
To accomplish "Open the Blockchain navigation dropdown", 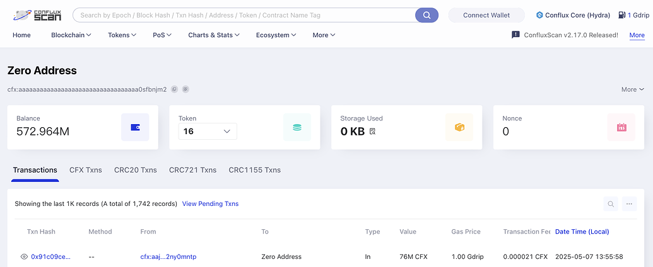I will click(71, 35).
